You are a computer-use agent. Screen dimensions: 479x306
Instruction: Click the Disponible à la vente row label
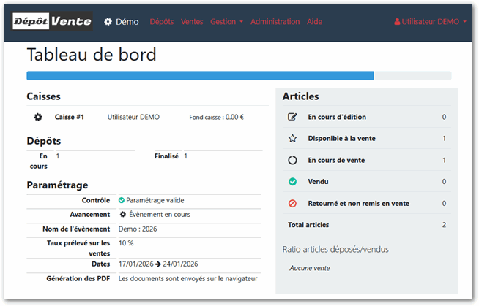(x=341, y=139)
